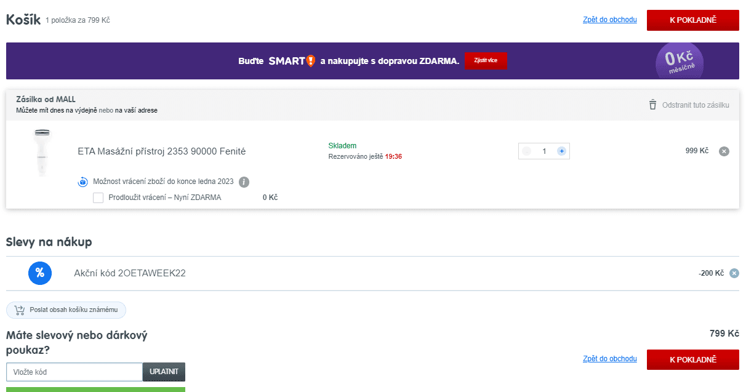
Task: Click the discount amount -200 Kč
Action: pyautogui.click(x=711, y=273)
